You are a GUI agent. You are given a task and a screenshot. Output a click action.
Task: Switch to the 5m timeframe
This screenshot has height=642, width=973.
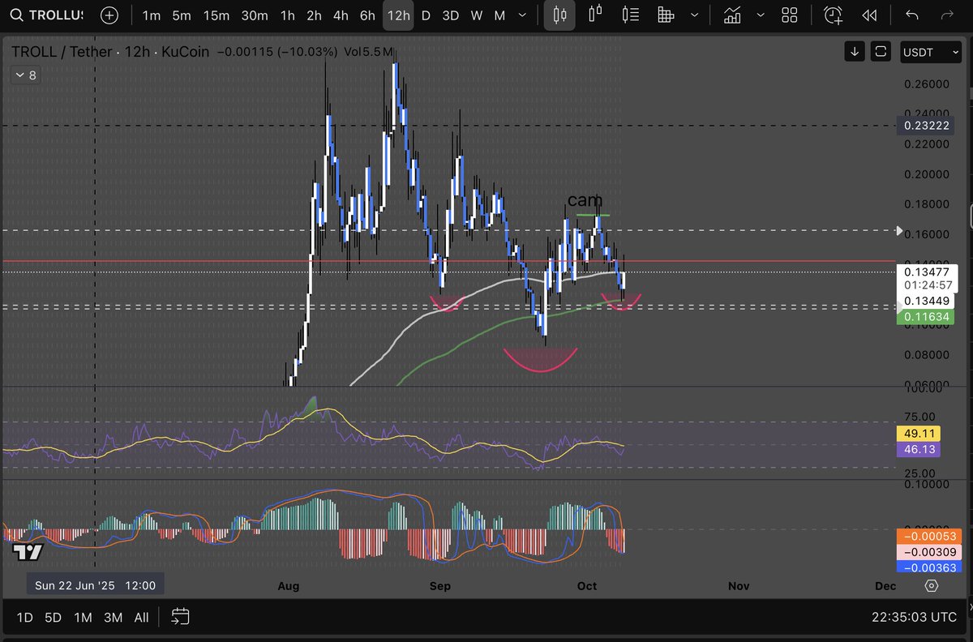(182, 15)
